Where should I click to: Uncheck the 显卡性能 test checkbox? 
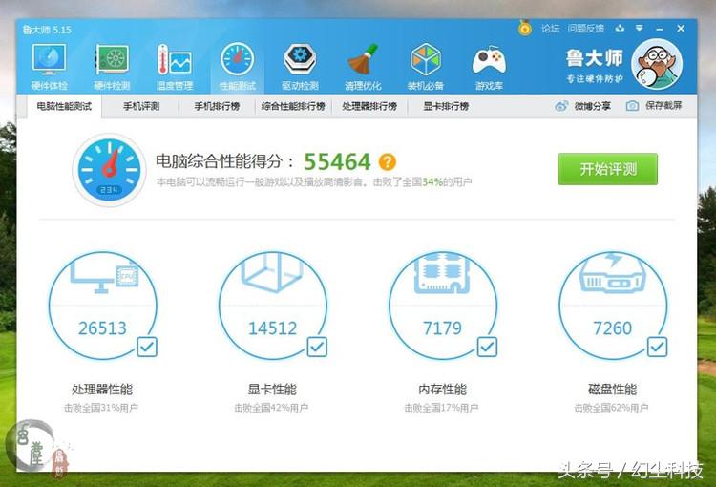[317, 347]
